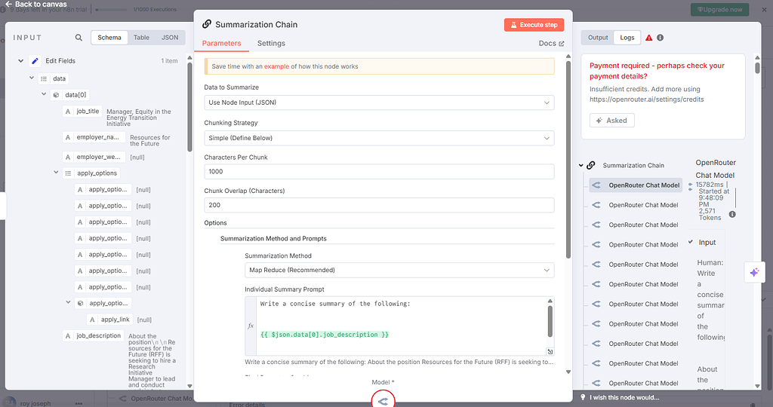Open the Data to Summarize dropdown
This screenshot has height=407, width=773.
click(379, 103)
